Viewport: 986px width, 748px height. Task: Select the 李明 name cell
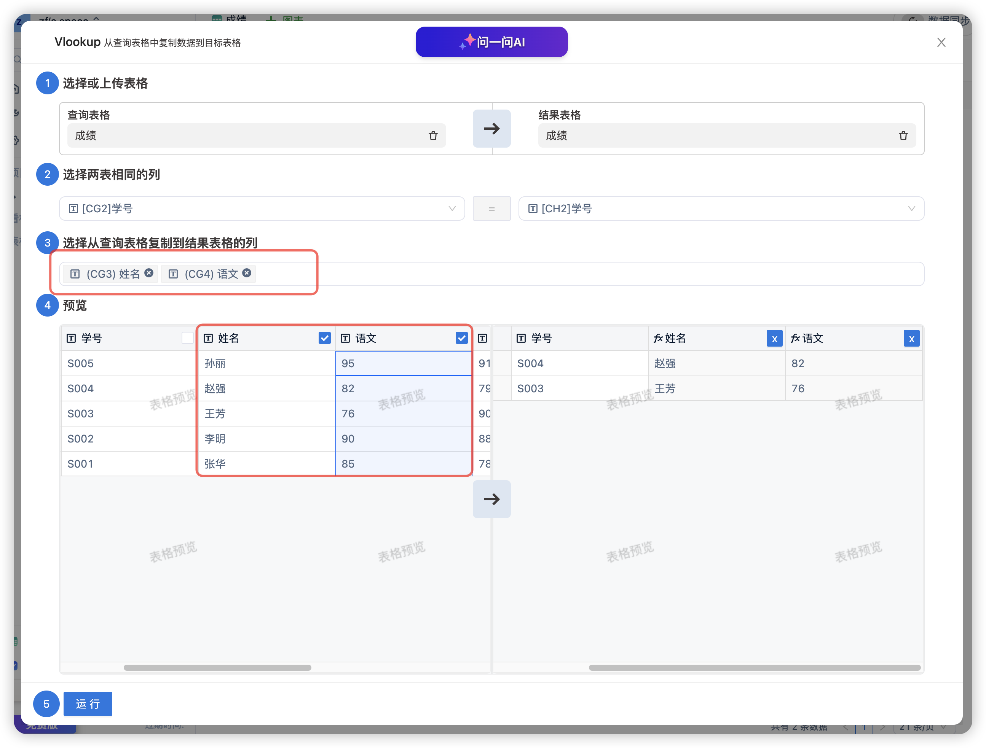266,439
